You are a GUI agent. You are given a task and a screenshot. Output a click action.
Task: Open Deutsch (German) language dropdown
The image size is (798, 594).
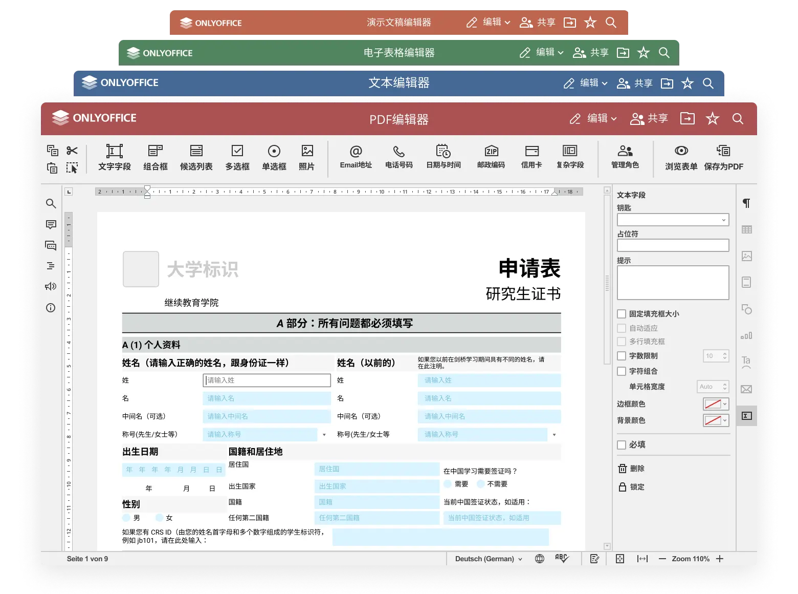[489, 559]
